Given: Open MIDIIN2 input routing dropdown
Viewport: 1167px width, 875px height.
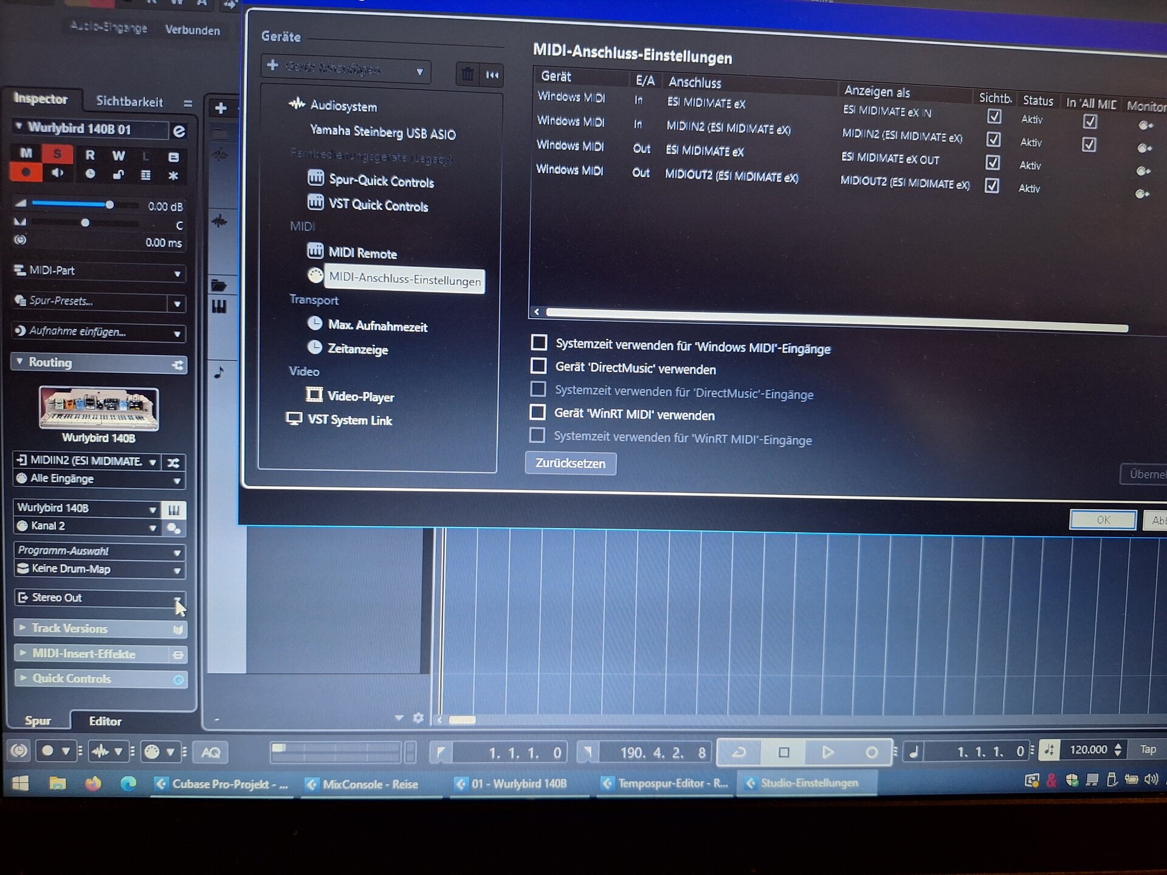Looking at the screenshot, I should [87, 461].
